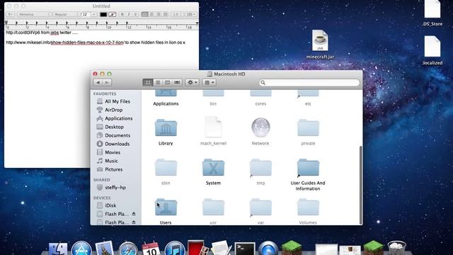Select shared computer steffy-hp

coord(115,187)
